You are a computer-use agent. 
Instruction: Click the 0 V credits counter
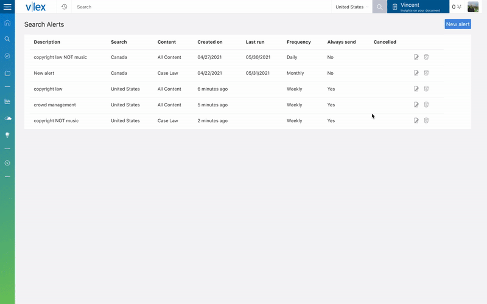(456, 7)
